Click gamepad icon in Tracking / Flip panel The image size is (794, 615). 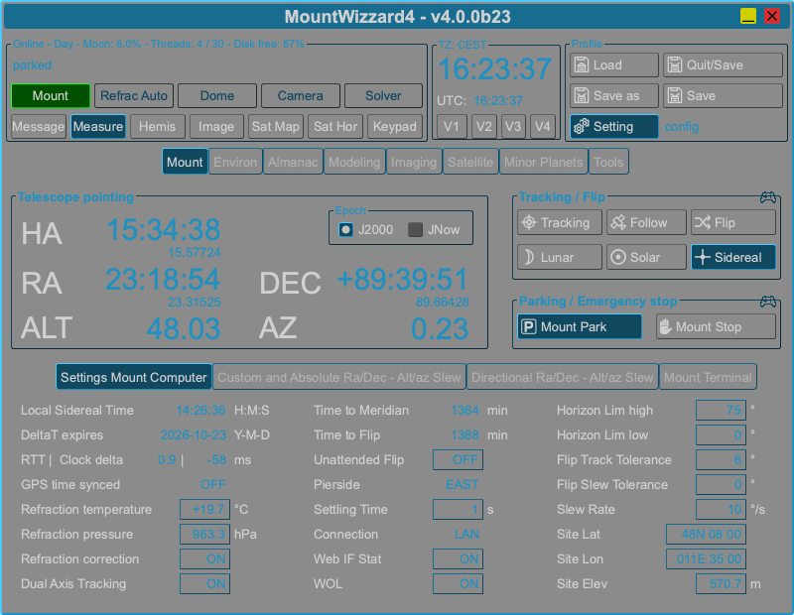coord(768,197)
